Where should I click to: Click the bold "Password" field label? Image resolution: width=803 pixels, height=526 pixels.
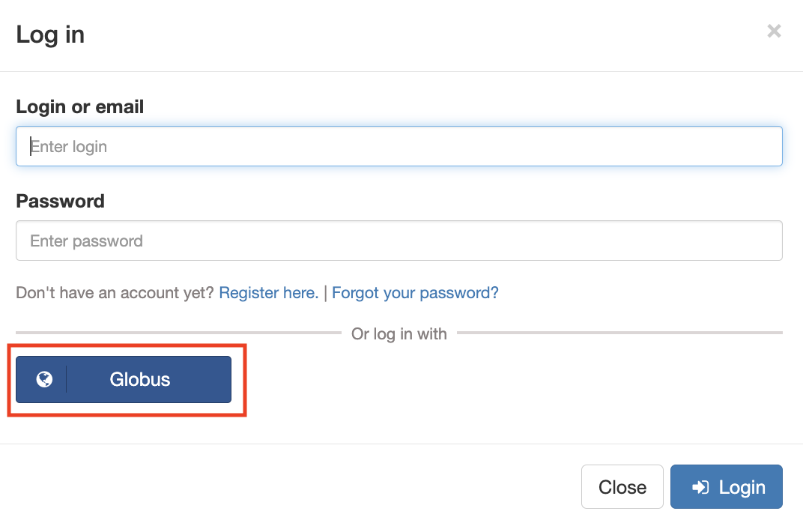(x=60, y=202)
